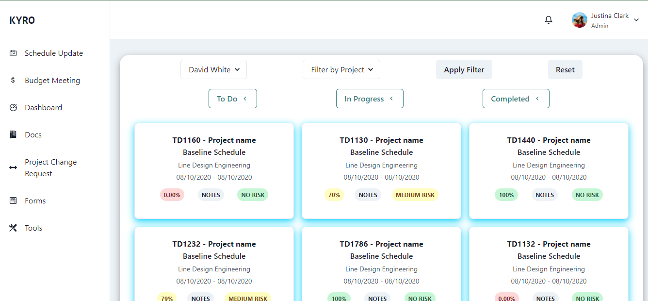Select the MEDIUM RISK badge on TD1232
The height and width of the screenshot is (301, 648).
tap(248, 298)
